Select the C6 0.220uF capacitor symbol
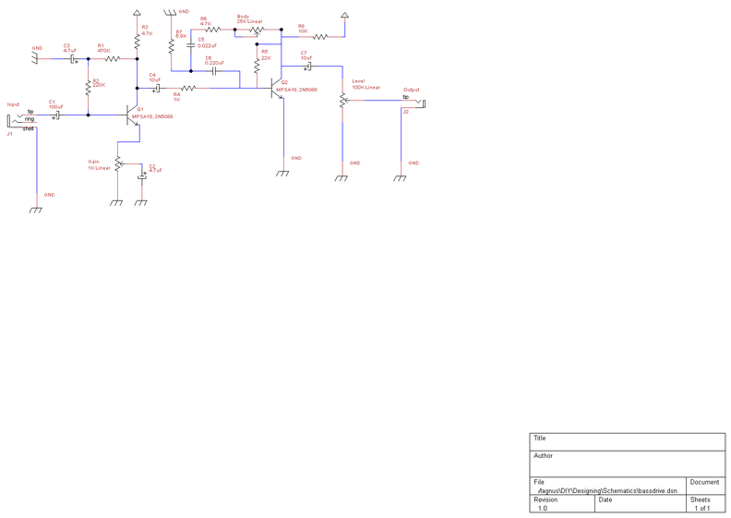This screenshot has width=731, height=518. [214, 71]
